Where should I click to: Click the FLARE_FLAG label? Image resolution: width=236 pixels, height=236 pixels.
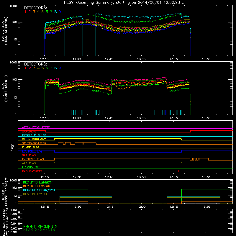pos(31,147)
